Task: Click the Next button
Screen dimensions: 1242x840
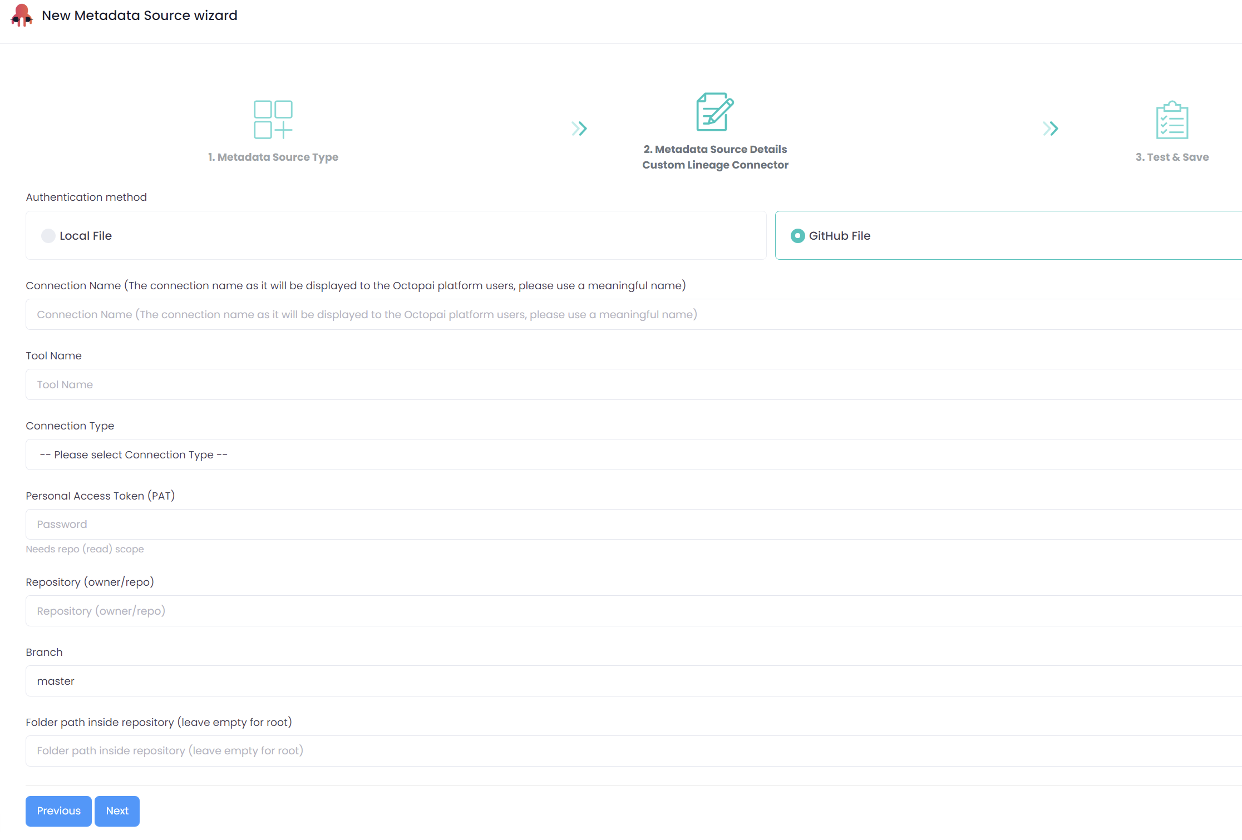Action: (117, 811)
